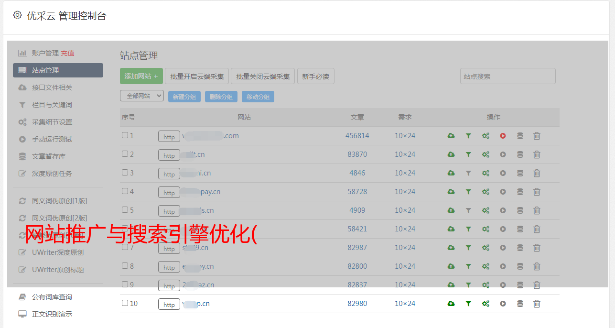The width and height of the screenshot is (615, 328).
Task: Click the red play icon in row 1
Action: (x=503, y=136)
